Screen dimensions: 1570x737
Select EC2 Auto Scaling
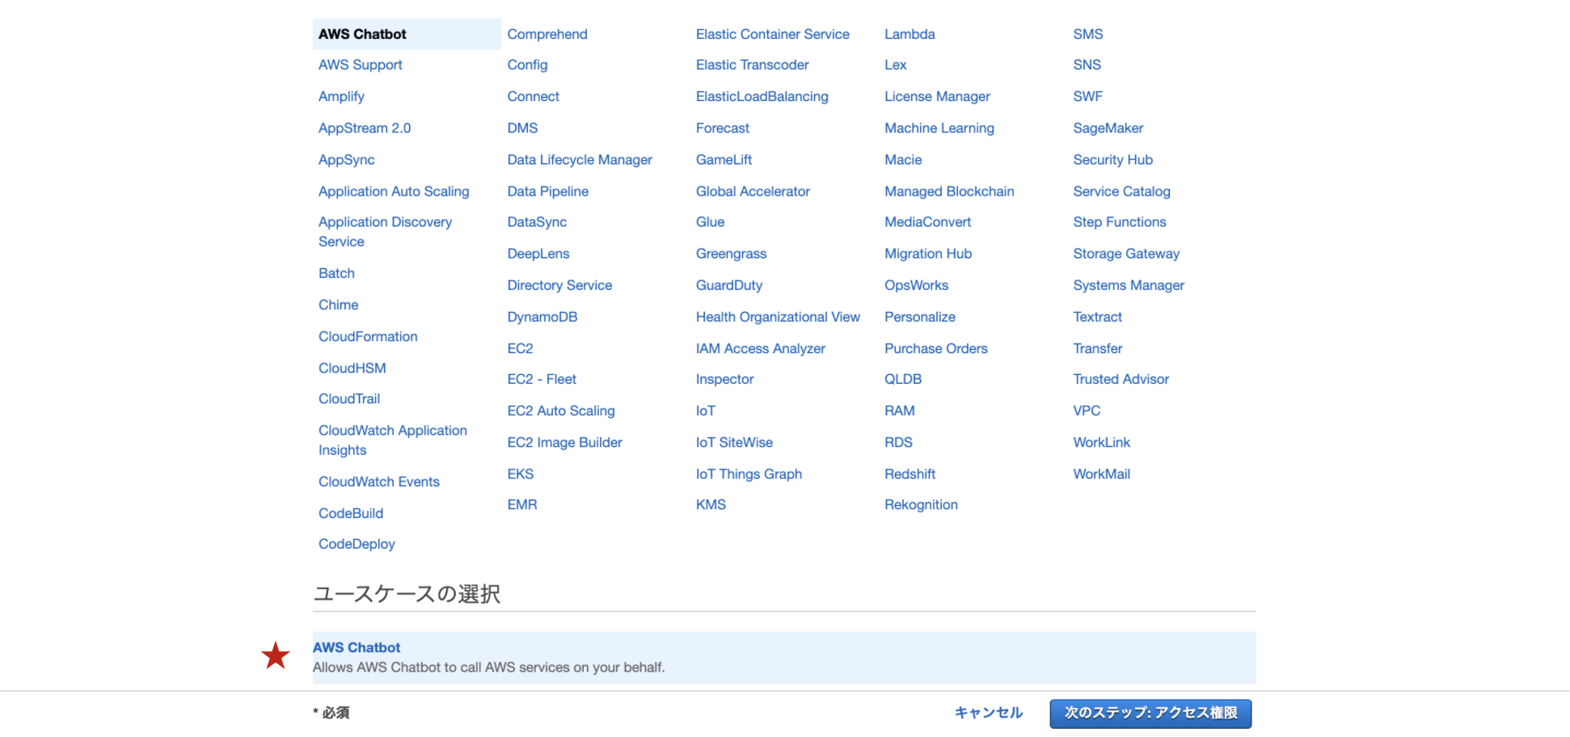click(x=561, y=411)
